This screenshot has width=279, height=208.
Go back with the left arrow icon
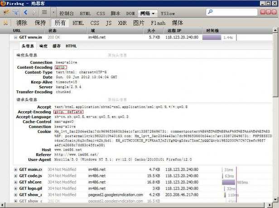pos(26,12)
